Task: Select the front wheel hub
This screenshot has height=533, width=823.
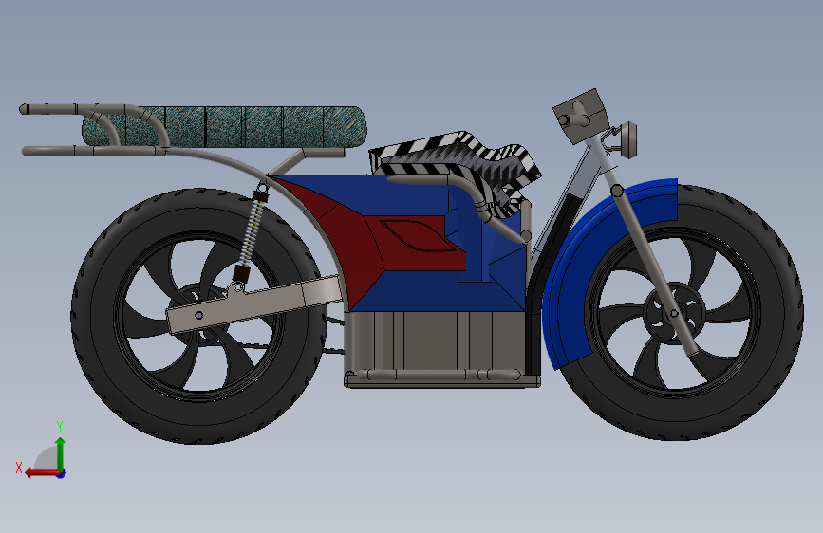Action: [x=673, y=313]
